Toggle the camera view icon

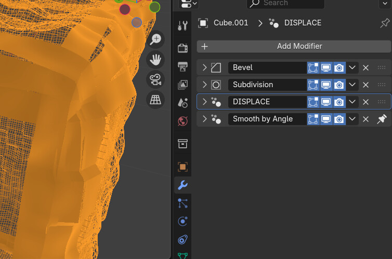pos(155,79)
